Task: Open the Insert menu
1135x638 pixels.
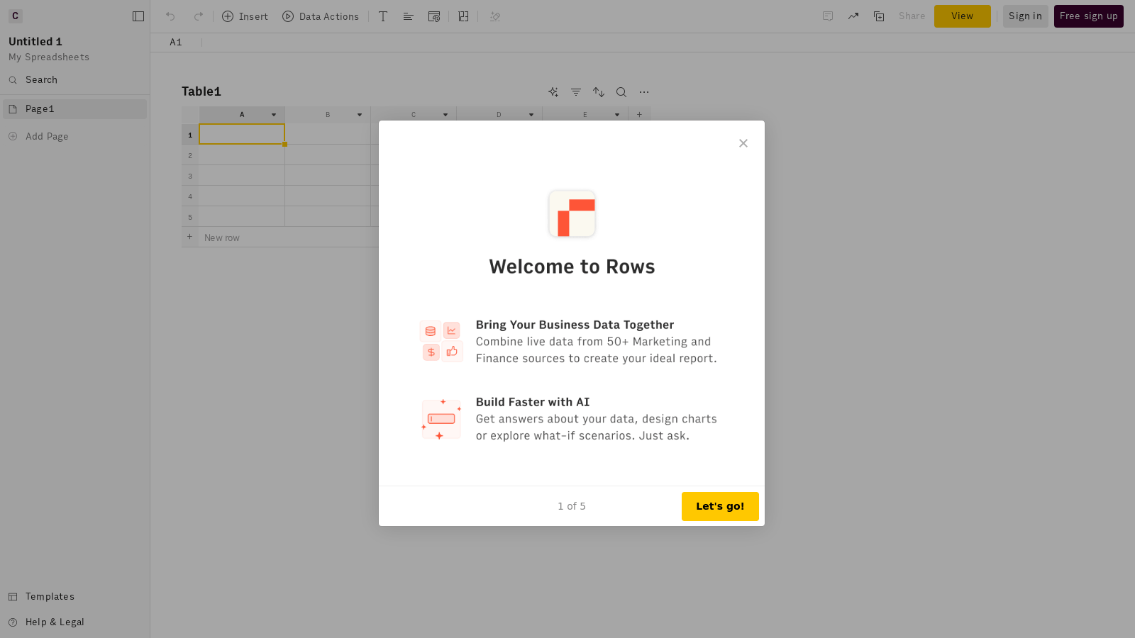Action: (x=245, y=16)
